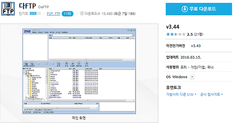Viewport: 233px width, 123px height.
Task: Open the remote path dropdown arrow in DaFTP
Action: pyautogui.click(x=133, y=35)
